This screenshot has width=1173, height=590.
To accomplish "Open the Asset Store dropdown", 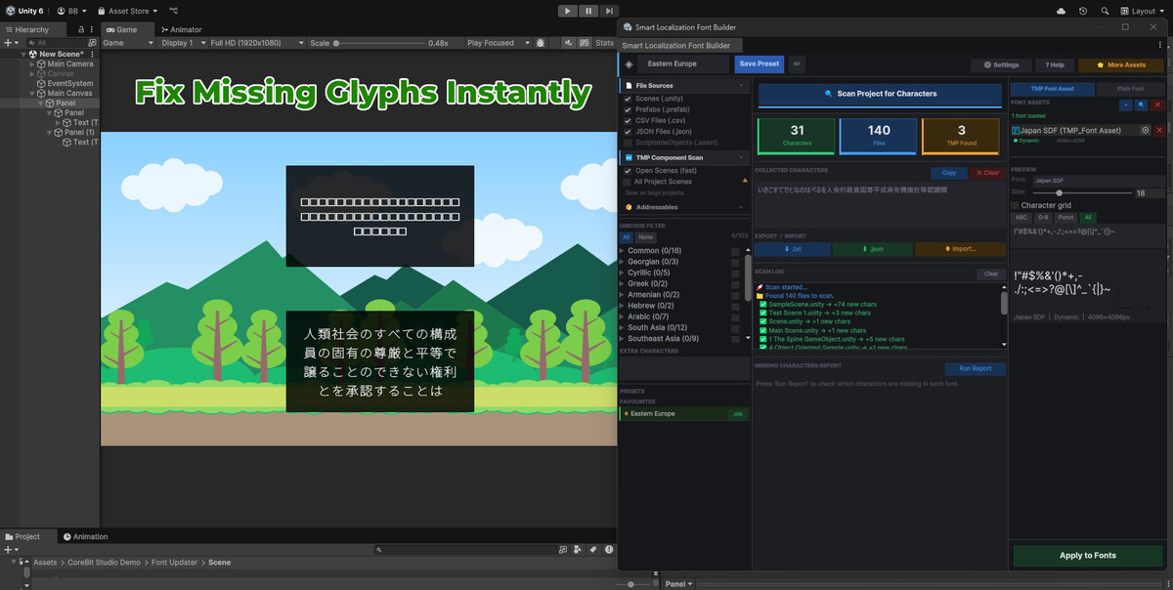I will click(127, 11).
